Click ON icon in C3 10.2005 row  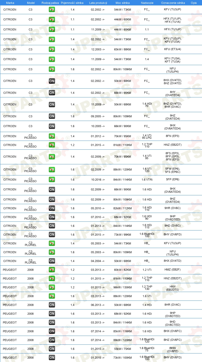tap(52, 126)
